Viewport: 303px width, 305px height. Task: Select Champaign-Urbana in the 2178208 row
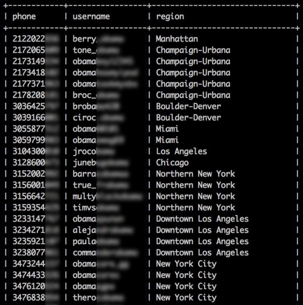(193, 95)
